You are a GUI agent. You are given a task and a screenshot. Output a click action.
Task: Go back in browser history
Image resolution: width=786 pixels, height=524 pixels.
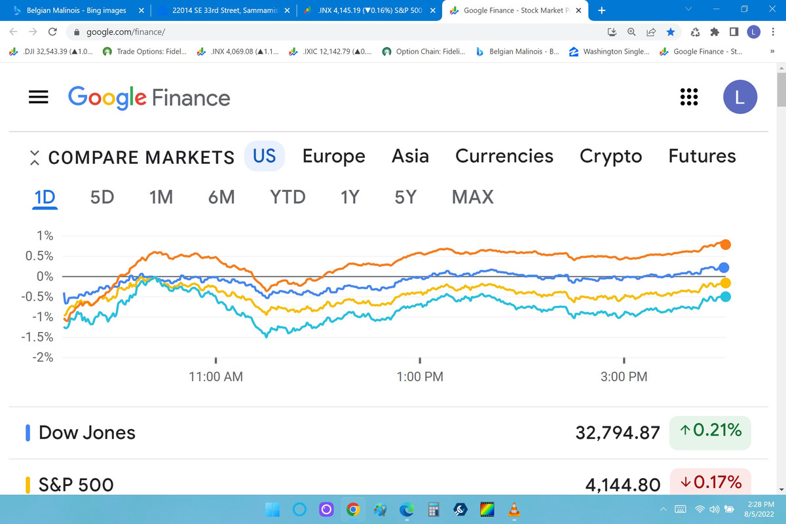tap(14, 31)
